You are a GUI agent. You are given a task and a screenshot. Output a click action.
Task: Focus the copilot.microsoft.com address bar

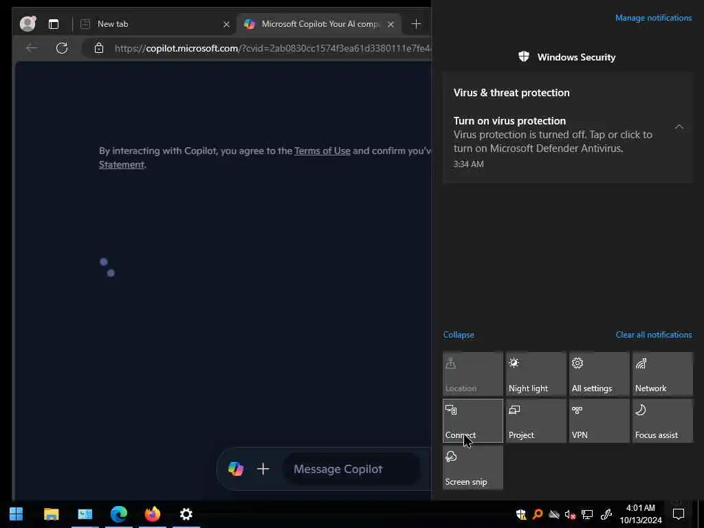pos(272,48)
